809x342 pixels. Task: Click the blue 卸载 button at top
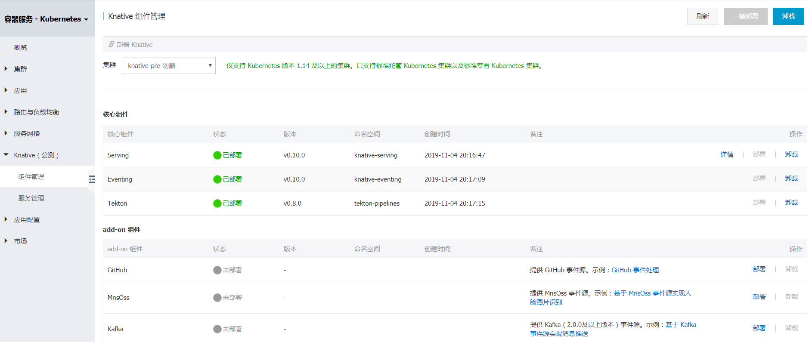click(788, 16)
